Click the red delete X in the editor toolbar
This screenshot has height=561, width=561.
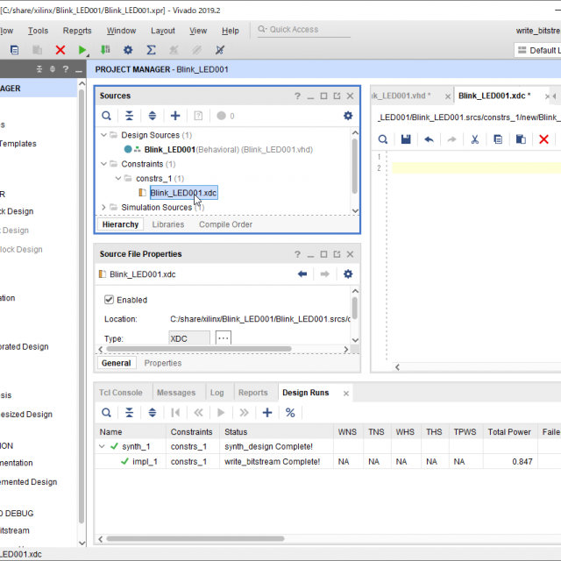[543, 139]
